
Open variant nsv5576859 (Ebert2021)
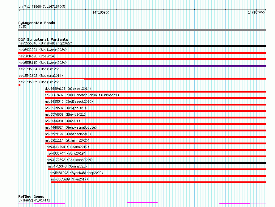65,114
